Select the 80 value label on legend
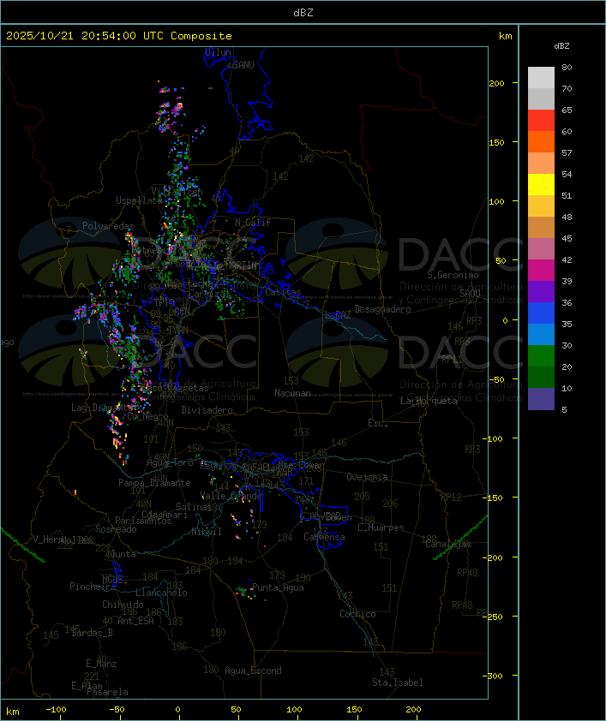This screenshot has width=606, height=721. (567, 67)
